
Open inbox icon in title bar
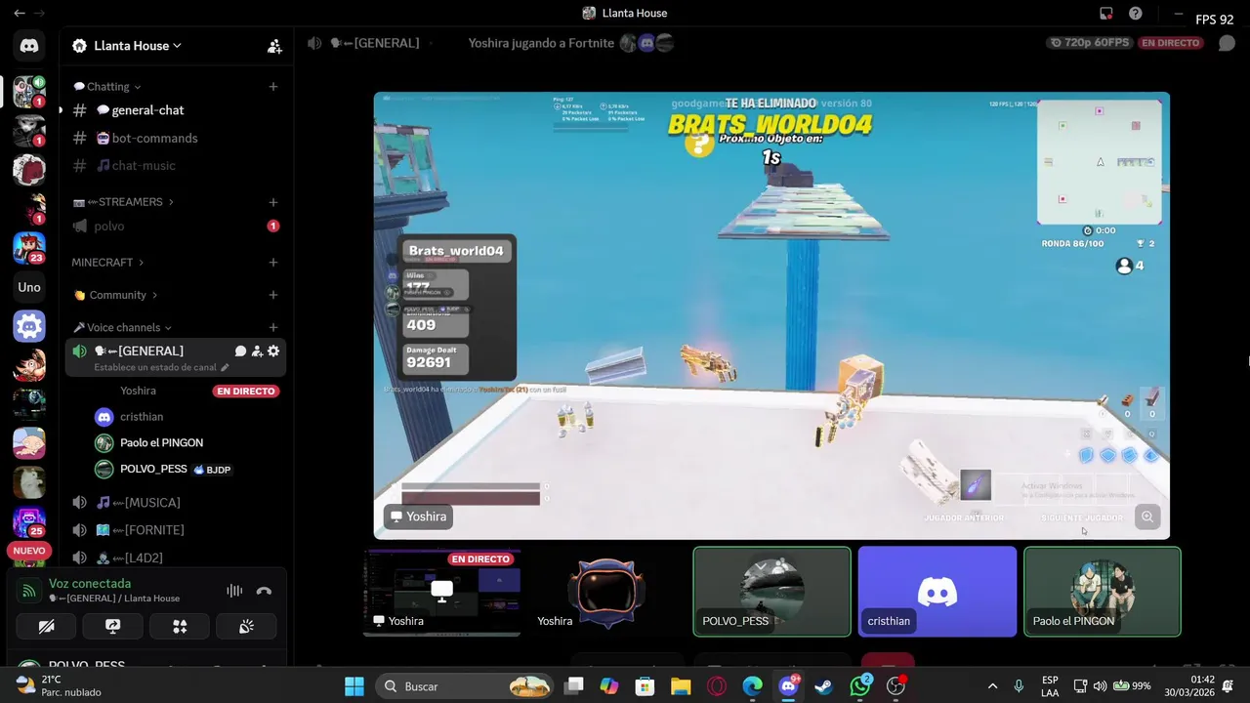click(1106, 14)
